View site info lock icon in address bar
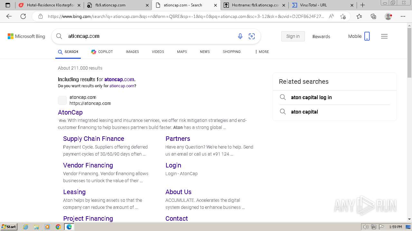Screen dimensions: 412x231 point(40,16)
